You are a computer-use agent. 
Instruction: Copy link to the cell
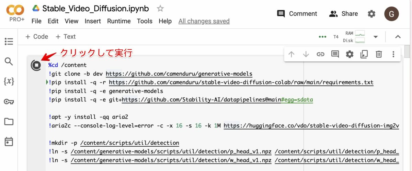coord(320,54)
